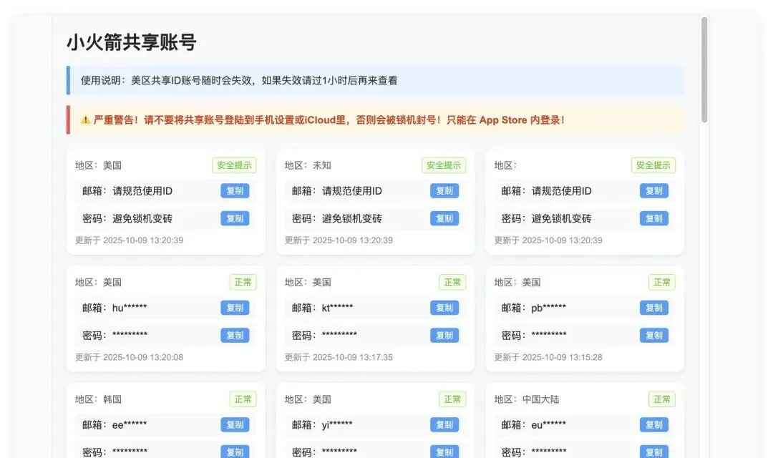
Task: Copy email in the 地区:未知 card
Action: (x=444, y=191)
